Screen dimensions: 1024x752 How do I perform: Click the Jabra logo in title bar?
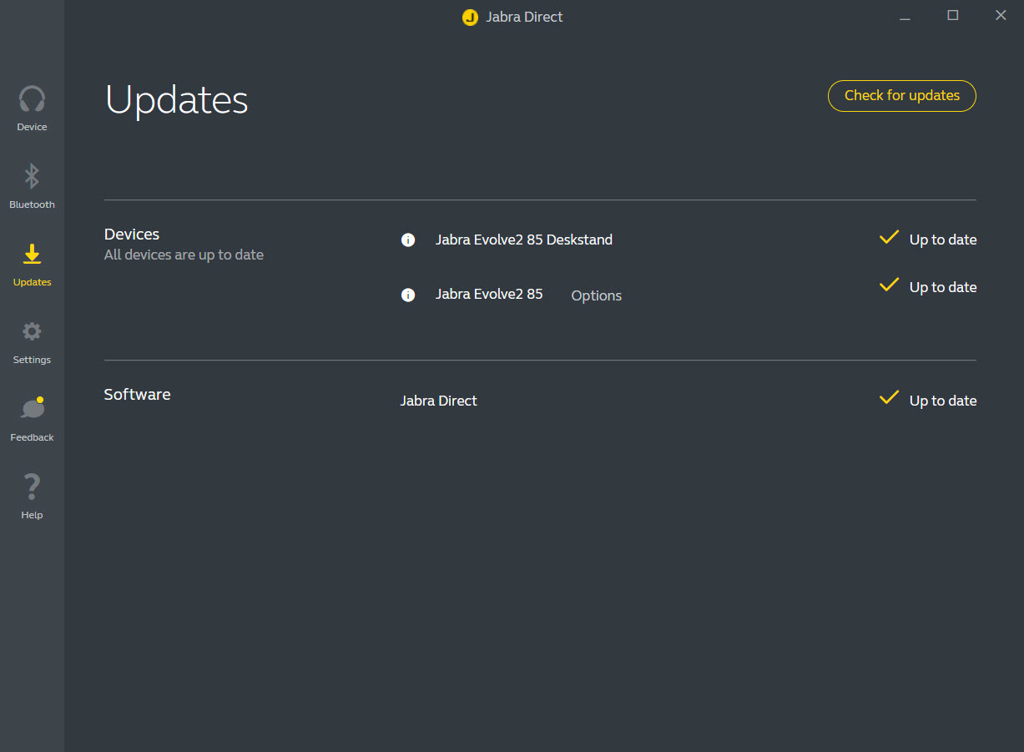coord(470,17)
